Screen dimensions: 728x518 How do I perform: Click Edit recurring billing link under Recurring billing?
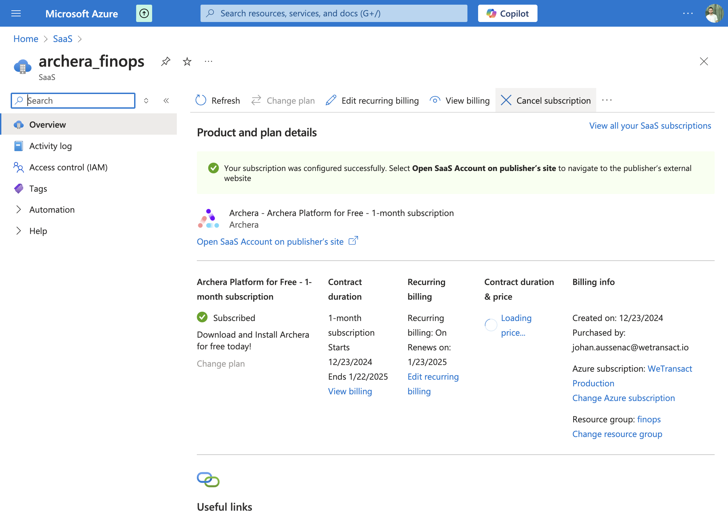(433, 384)
